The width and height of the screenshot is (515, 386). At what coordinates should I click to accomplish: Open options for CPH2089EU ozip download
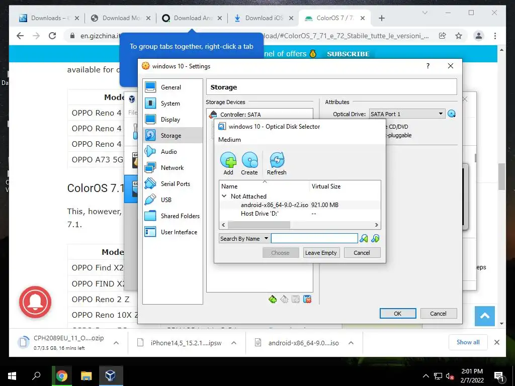(116, 343)
